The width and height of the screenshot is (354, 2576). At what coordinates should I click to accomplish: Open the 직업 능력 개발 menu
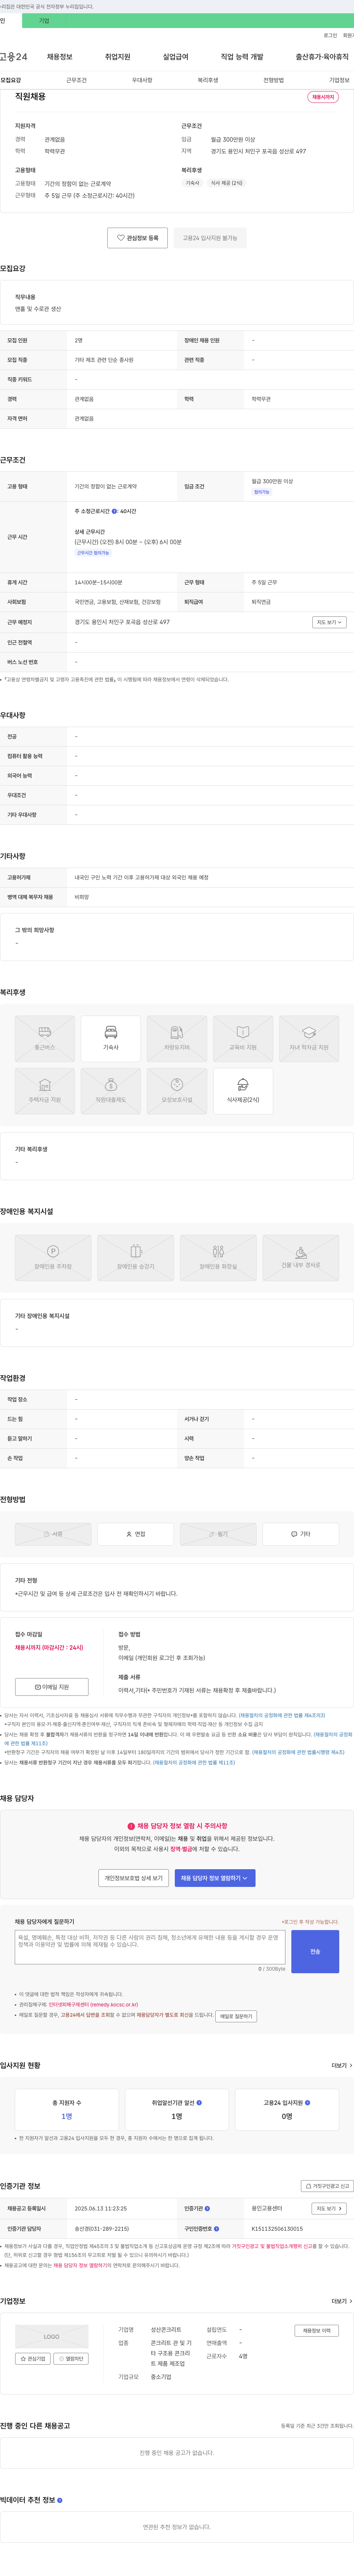point(242,57)
